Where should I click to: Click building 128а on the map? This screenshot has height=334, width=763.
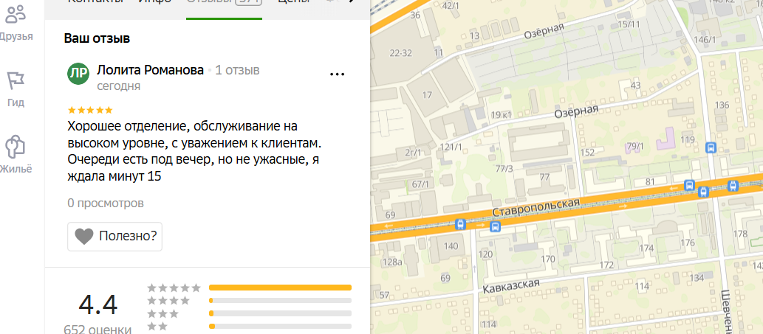tap(392, 262)
